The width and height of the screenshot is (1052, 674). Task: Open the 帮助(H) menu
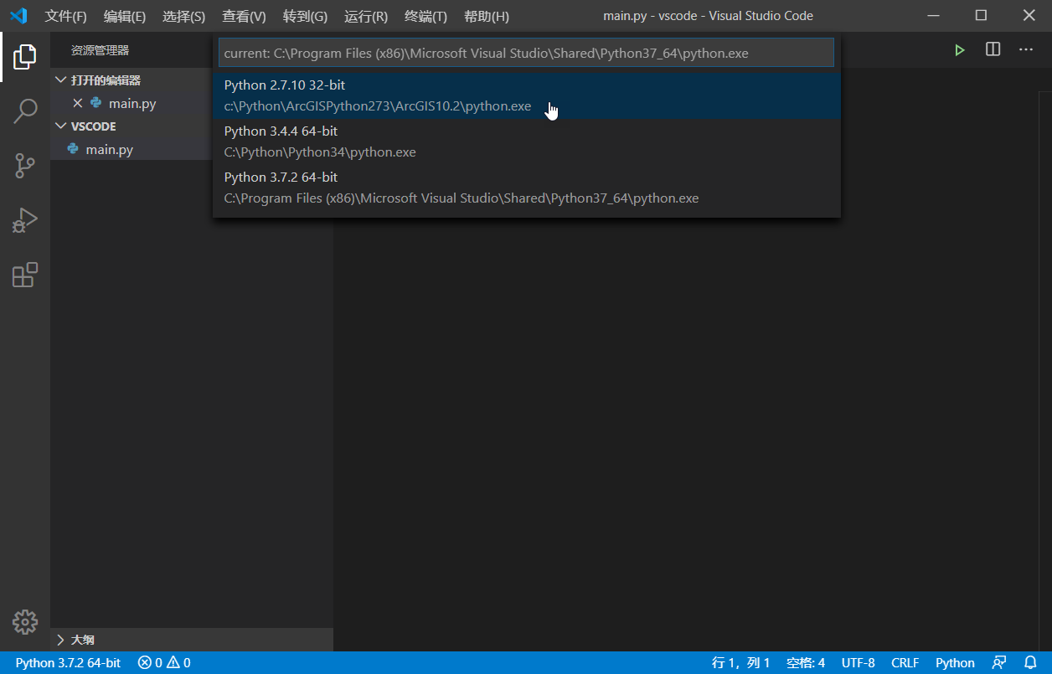tap(487, 17)
